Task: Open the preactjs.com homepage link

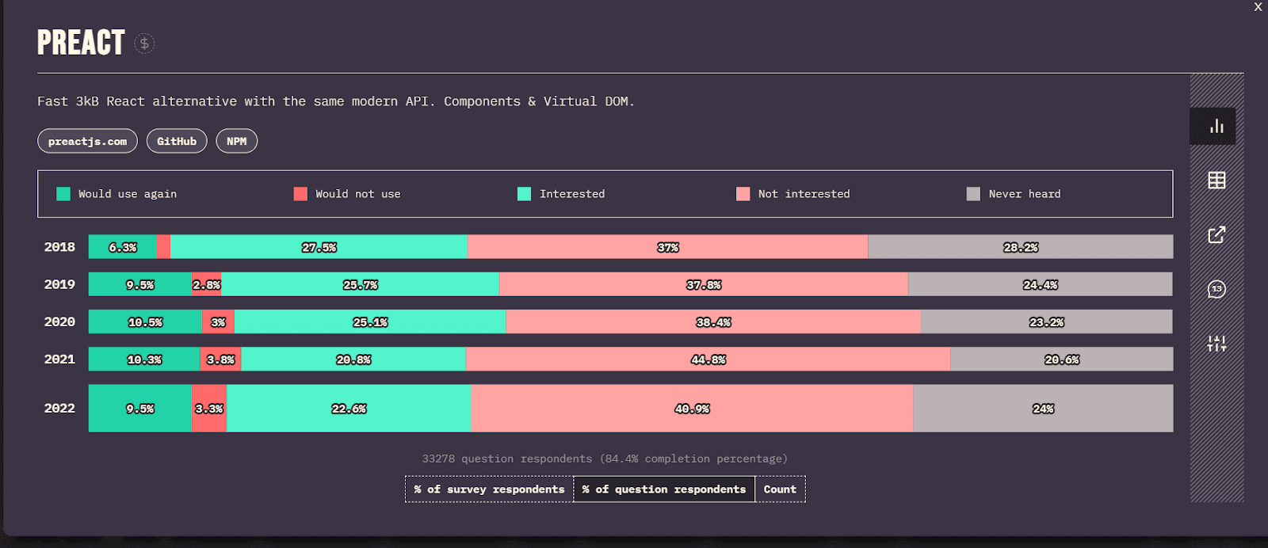Action: pyautogui.click(x=87, y=142)
